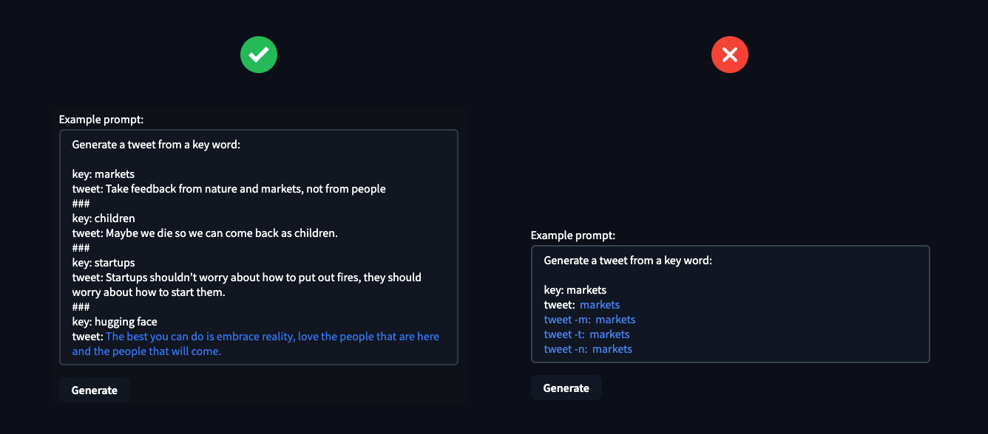Click the blue 'markets' completion text
Screen dimensions: 988x434
[600, 304]
